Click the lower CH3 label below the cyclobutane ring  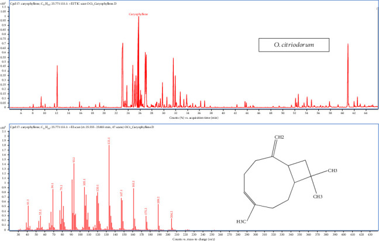pos(318,197)
